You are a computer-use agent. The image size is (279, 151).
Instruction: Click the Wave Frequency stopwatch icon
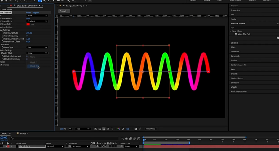point(3,36)
